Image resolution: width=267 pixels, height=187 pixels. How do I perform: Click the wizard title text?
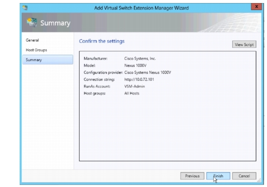click(142, 8)
